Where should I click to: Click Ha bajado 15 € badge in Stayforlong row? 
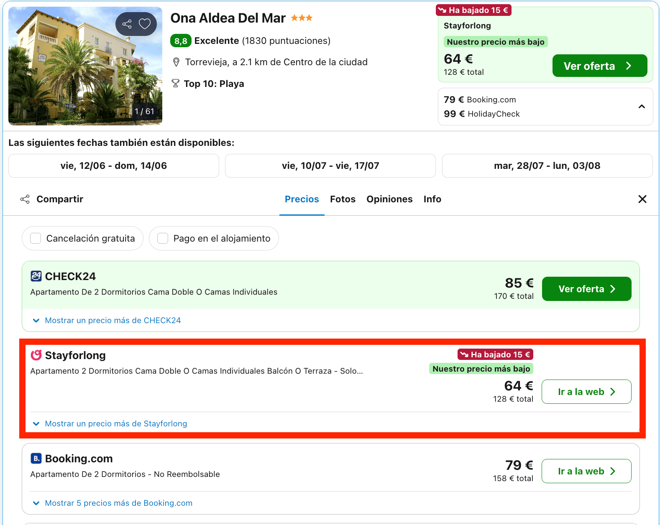coord(495,354)
